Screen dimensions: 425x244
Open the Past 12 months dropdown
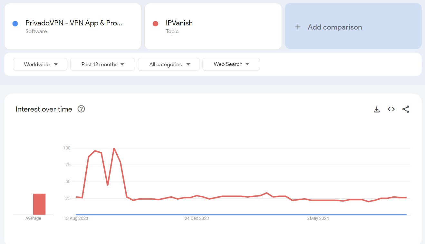click(x=102, y=64)
